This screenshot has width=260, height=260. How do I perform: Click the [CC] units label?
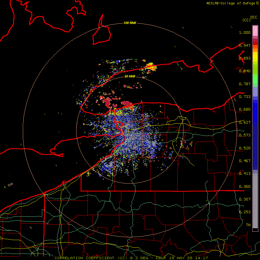pos(246,20)
